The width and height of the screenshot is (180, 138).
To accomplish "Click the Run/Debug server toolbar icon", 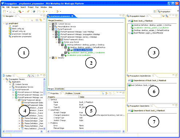I will point(20,11).
